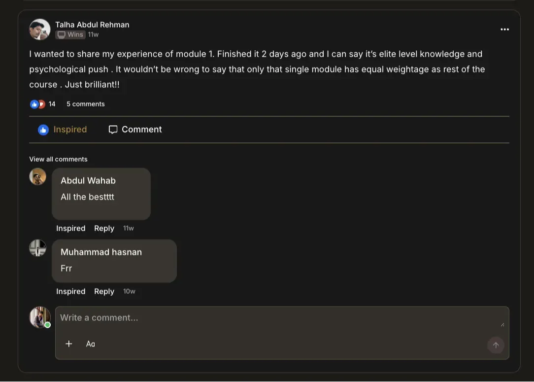Screen dimensions: 534x382
Task: Open the Aa text formatting option
Action: click(x=91, y=344)
